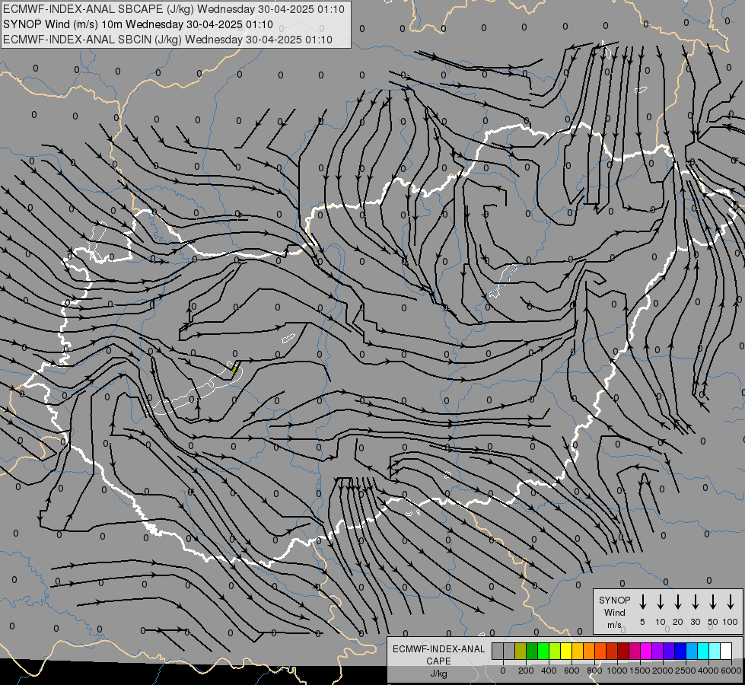Click the wind arrow above the 30 label
This screenshot has height=685, width=745.
pyautogui.click(x=695, y=602)
